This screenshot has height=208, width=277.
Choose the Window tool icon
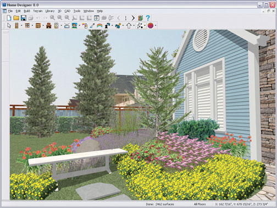point(27,25)
